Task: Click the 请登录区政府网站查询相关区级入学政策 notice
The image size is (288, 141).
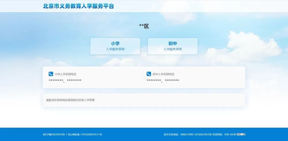Action: (x=70, y=100)
